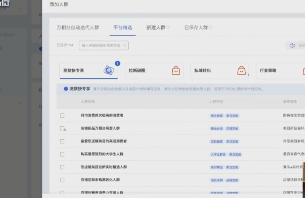Enable the 偏爱您店铺类目的高活消费者 checkbox
The width and height of the screenshot is (305, 198).
pyautogui.click(x=62, y=141)
